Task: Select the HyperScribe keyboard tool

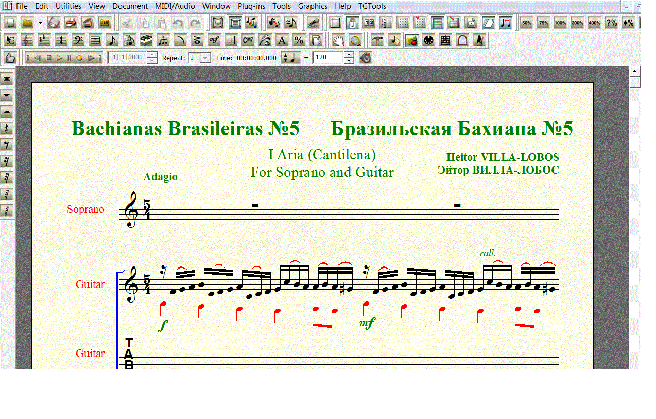Action: (146, 40)
